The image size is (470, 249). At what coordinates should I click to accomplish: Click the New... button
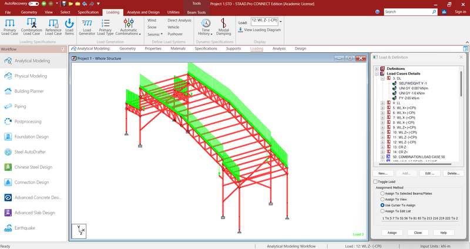[383, 173]
